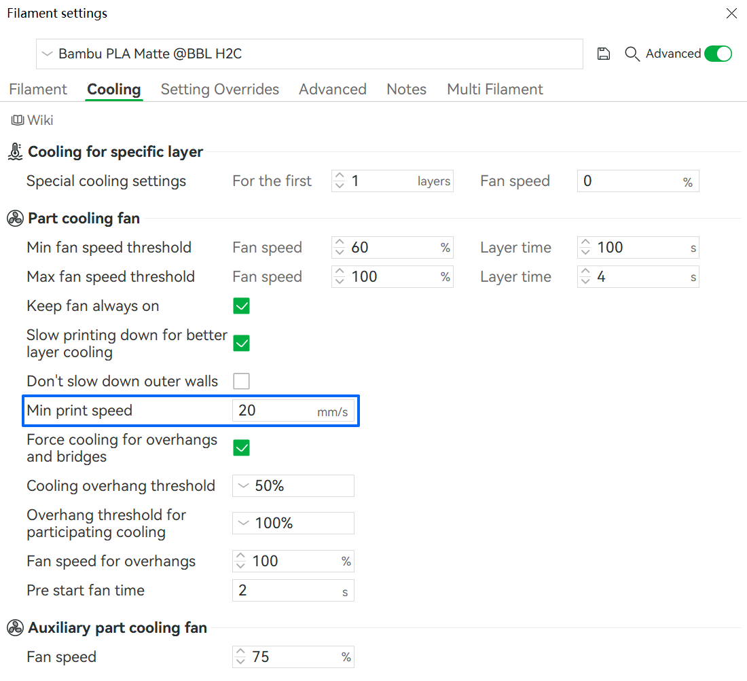Viewport: 747px width, 681px height.
Task: Click the Auxiliary part cooling fan heading
Action: (117, 627)
